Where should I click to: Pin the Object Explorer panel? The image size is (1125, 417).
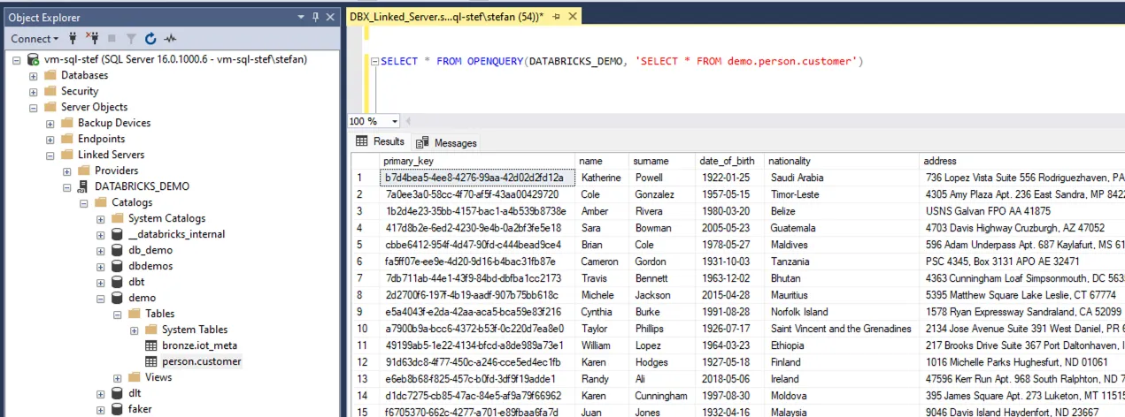[x=316, y=17]
